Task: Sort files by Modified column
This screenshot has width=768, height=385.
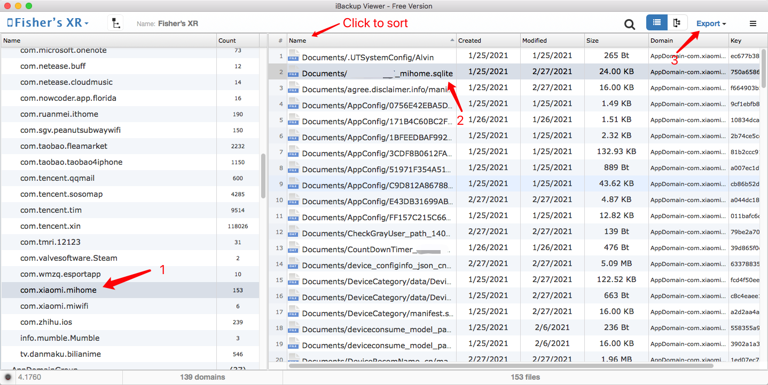Action: [552, 41]
